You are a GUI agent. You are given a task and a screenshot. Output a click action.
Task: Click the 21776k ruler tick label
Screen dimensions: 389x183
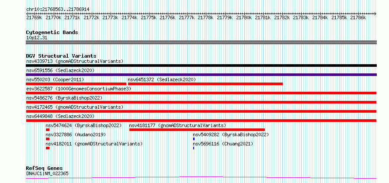tap(167, 17)
